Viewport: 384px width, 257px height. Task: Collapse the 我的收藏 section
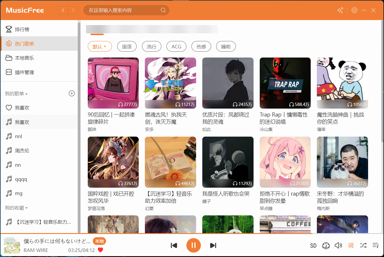tap(16, 208)
